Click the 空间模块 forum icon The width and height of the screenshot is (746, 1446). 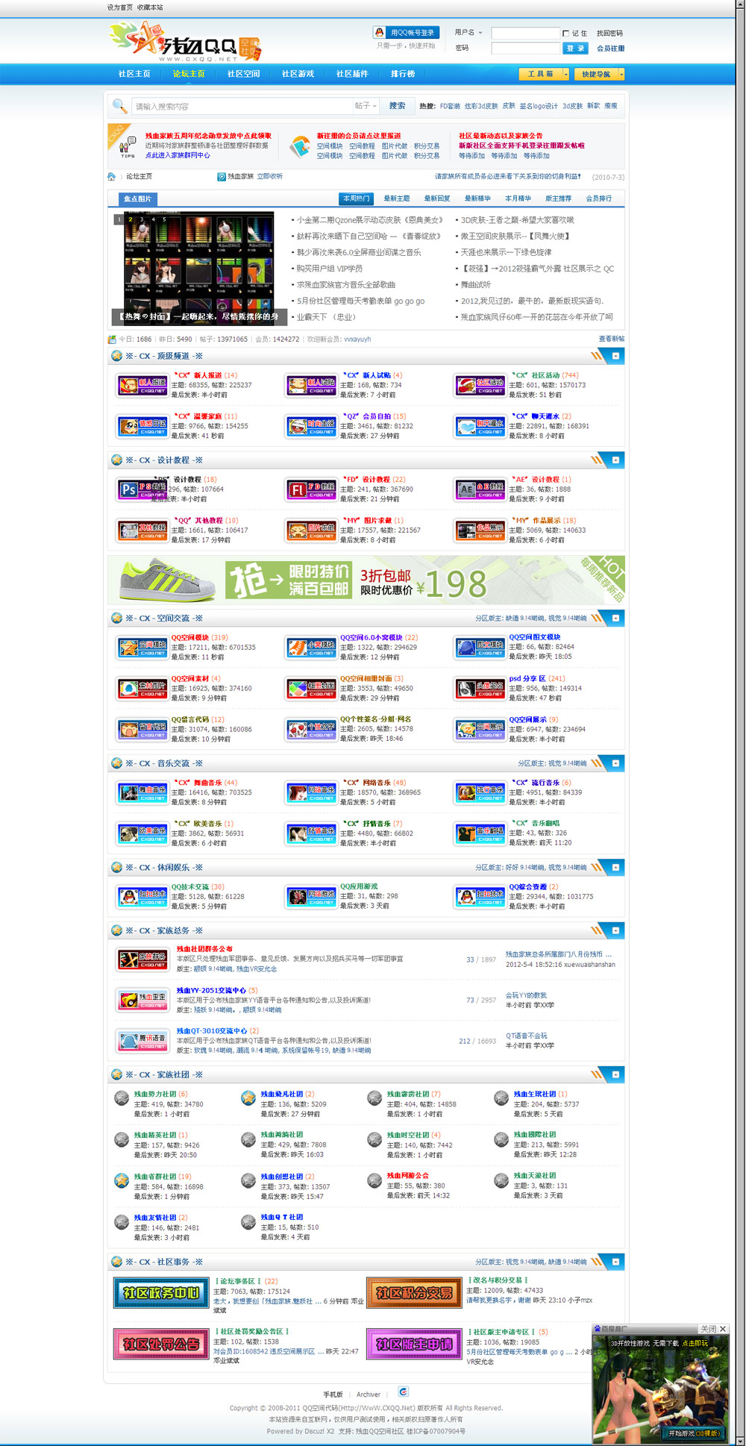[x=142, y=648]
